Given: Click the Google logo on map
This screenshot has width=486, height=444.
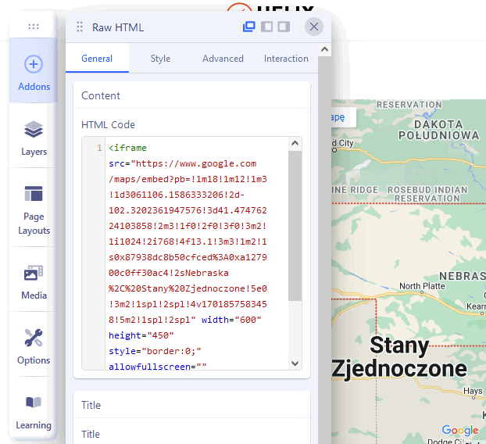Looking at the screenshot, I should tap(460, 430).
